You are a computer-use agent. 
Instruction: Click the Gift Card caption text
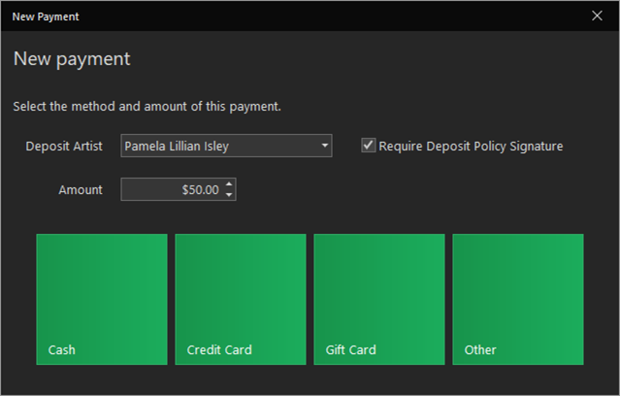point(350,349)
